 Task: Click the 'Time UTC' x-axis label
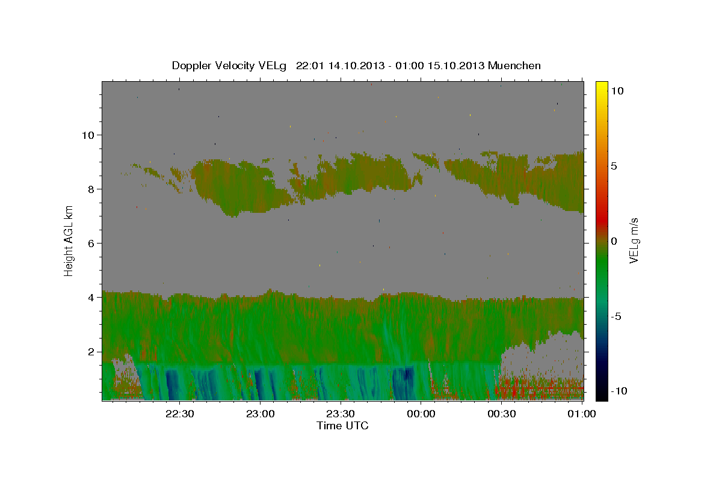click(342, 426)
